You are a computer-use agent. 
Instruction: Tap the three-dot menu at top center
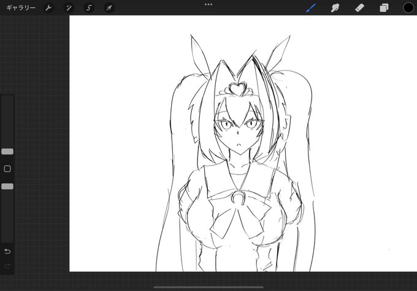[208, 4]
